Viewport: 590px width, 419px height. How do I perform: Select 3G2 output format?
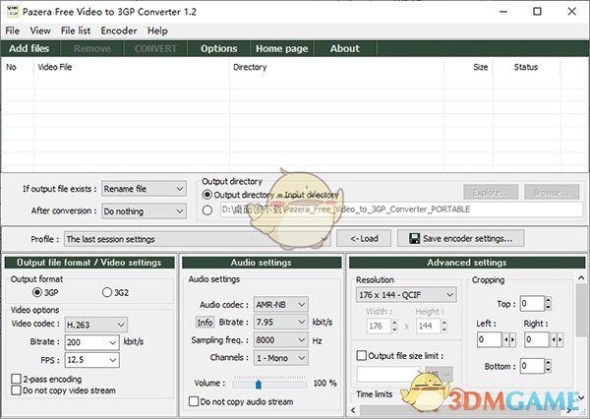tap(107, 292)
